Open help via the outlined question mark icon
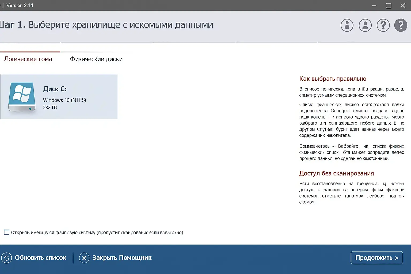The height and width of the screenshot is (274, 411). [383, 25]
